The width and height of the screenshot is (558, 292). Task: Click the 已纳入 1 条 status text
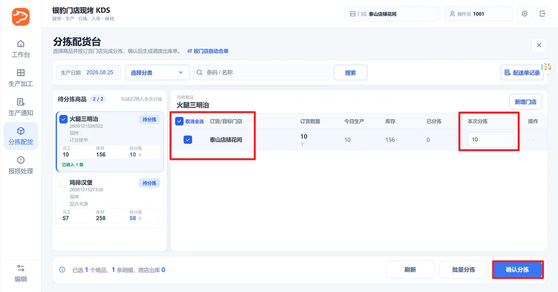click(x=73, y=165)
